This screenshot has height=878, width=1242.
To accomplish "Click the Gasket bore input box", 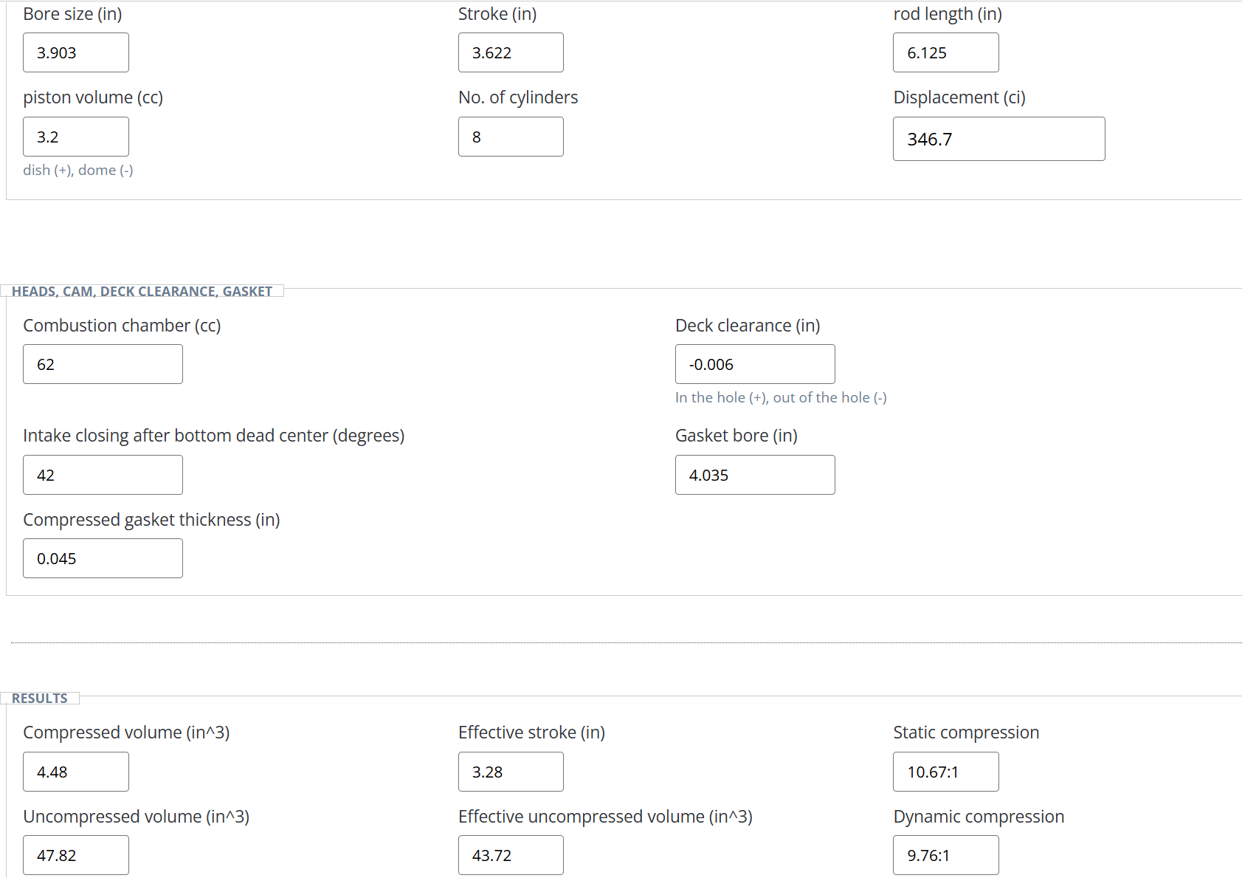I will [754, 475].
